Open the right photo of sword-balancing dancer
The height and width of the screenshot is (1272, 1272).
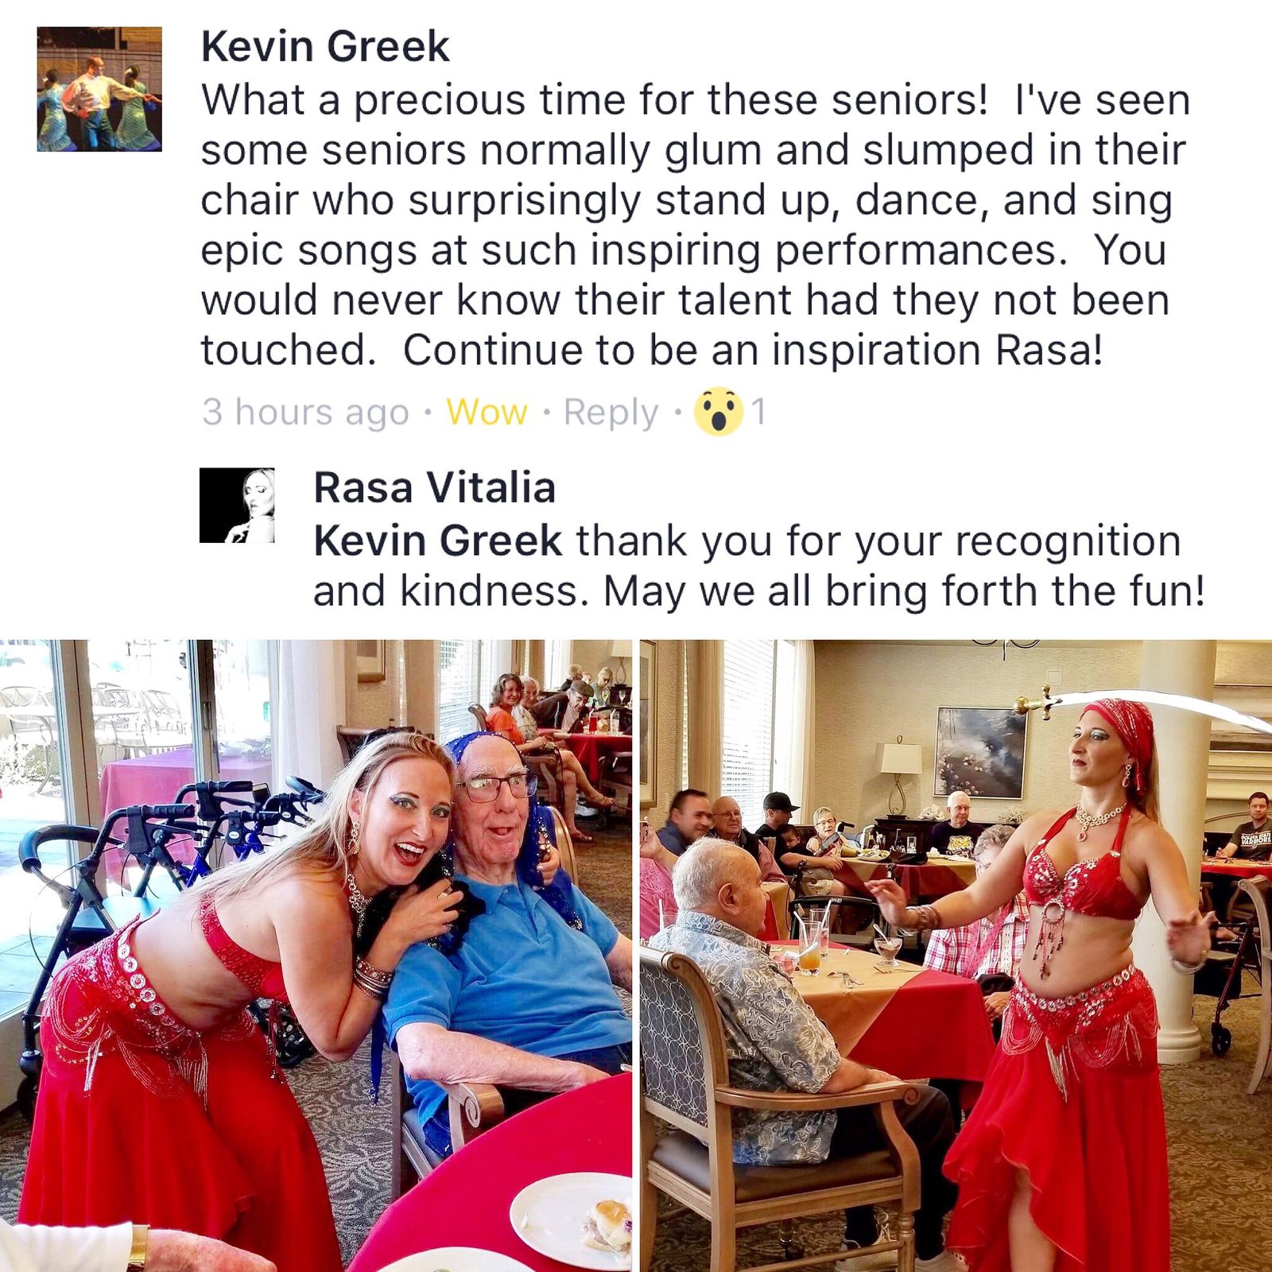tap(956, 956)
